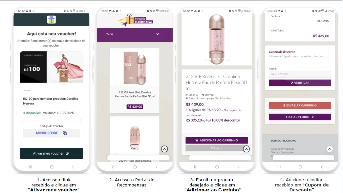The image size is (343, 193).
Task: Tap scroll-up arrow in SOBRE O PROGRAMA section
Action: (330, 149)
